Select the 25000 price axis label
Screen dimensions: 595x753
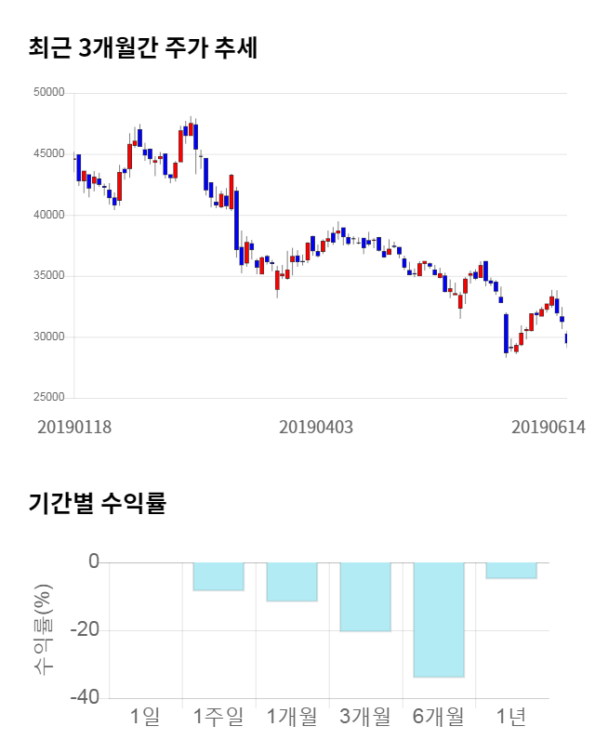click(x=47, y=398)
